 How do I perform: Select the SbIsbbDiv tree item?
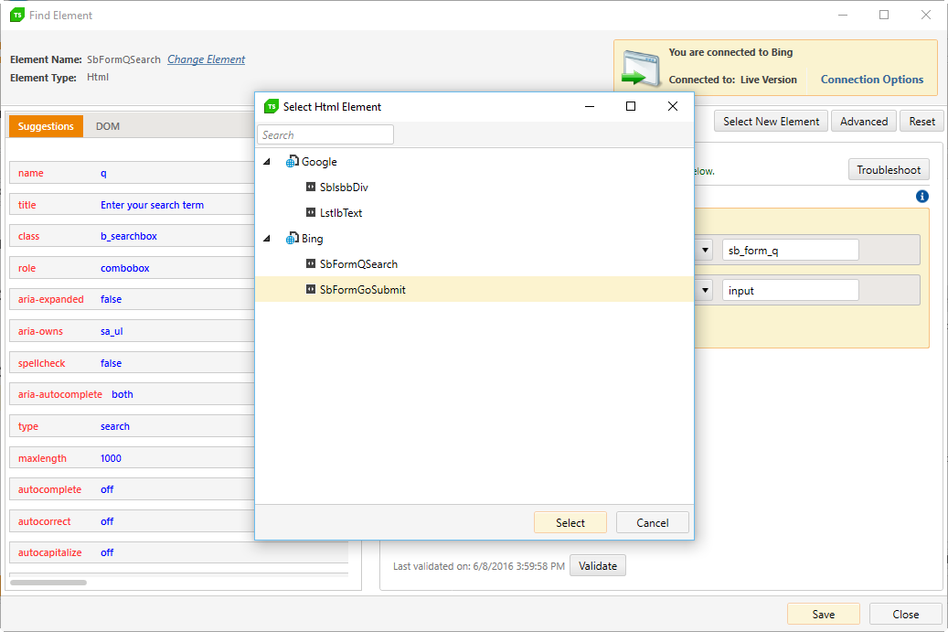(344, 187)
